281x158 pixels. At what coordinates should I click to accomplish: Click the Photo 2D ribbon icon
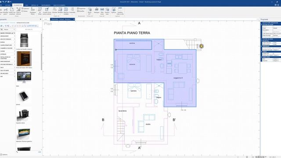90,11
